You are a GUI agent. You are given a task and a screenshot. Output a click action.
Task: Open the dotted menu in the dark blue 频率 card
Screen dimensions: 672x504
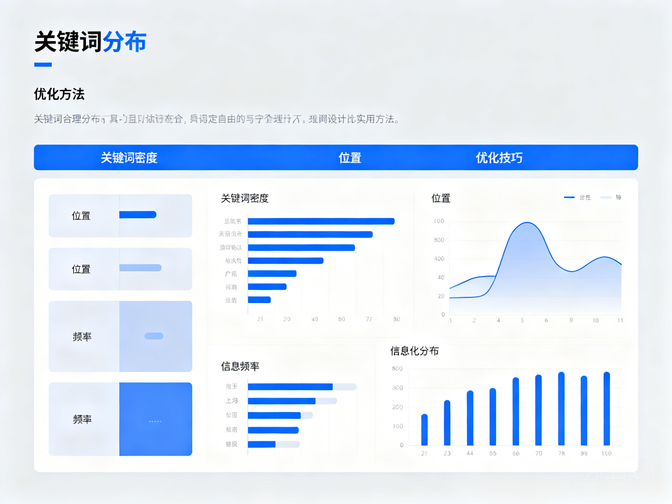pos(155,421)
